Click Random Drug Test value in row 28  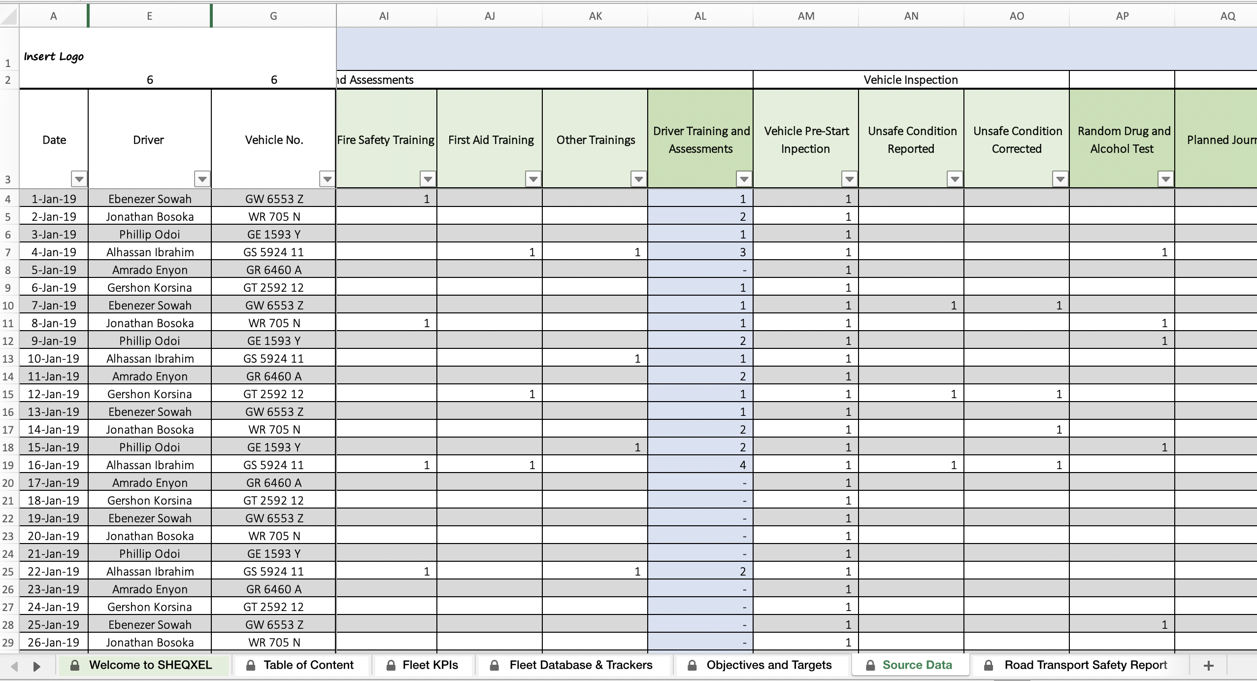click(x=1122, y=624)
